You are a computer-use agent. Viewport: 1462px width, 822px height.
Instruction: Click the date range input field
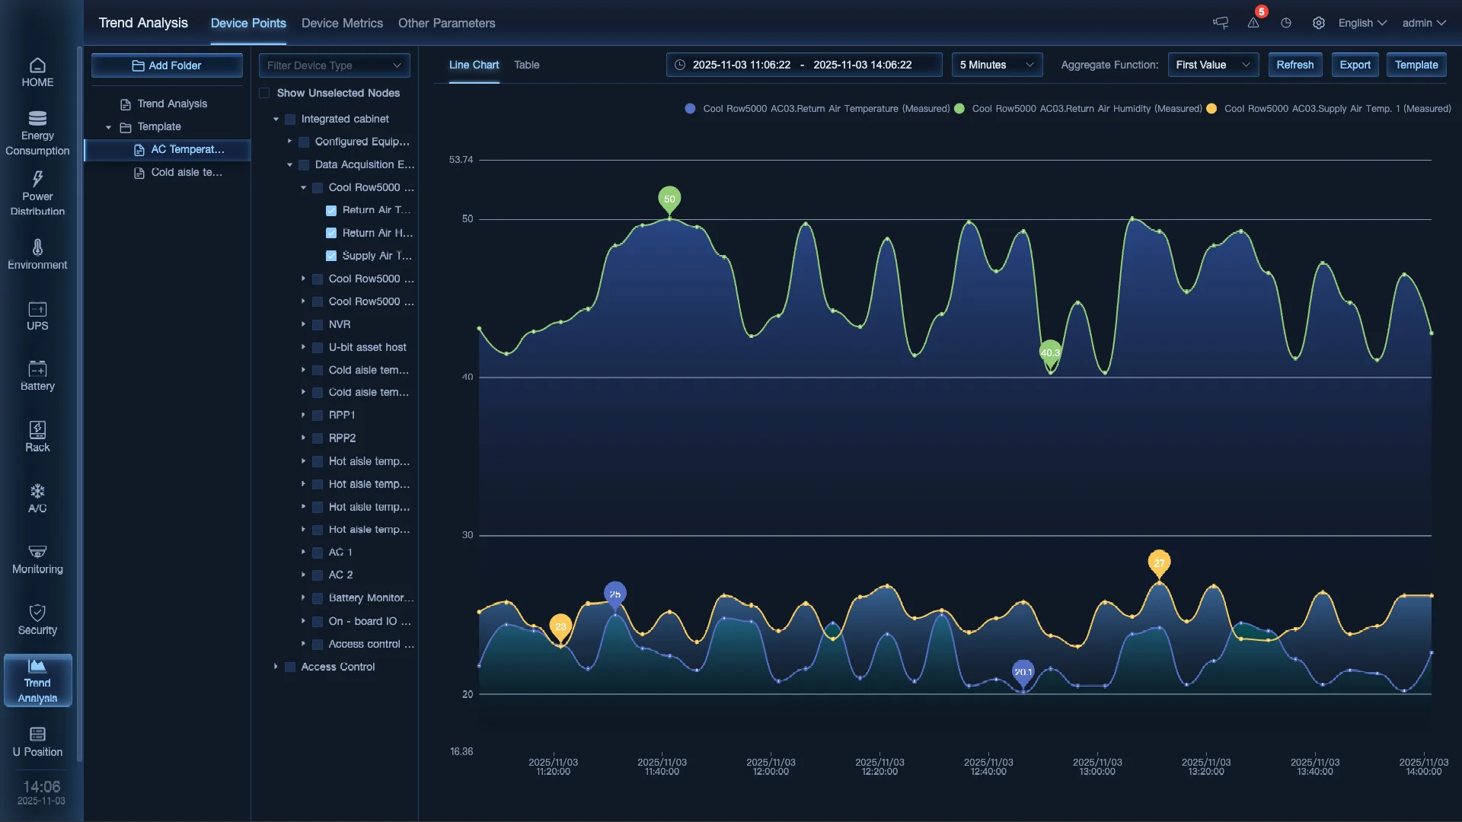[803, 65]
